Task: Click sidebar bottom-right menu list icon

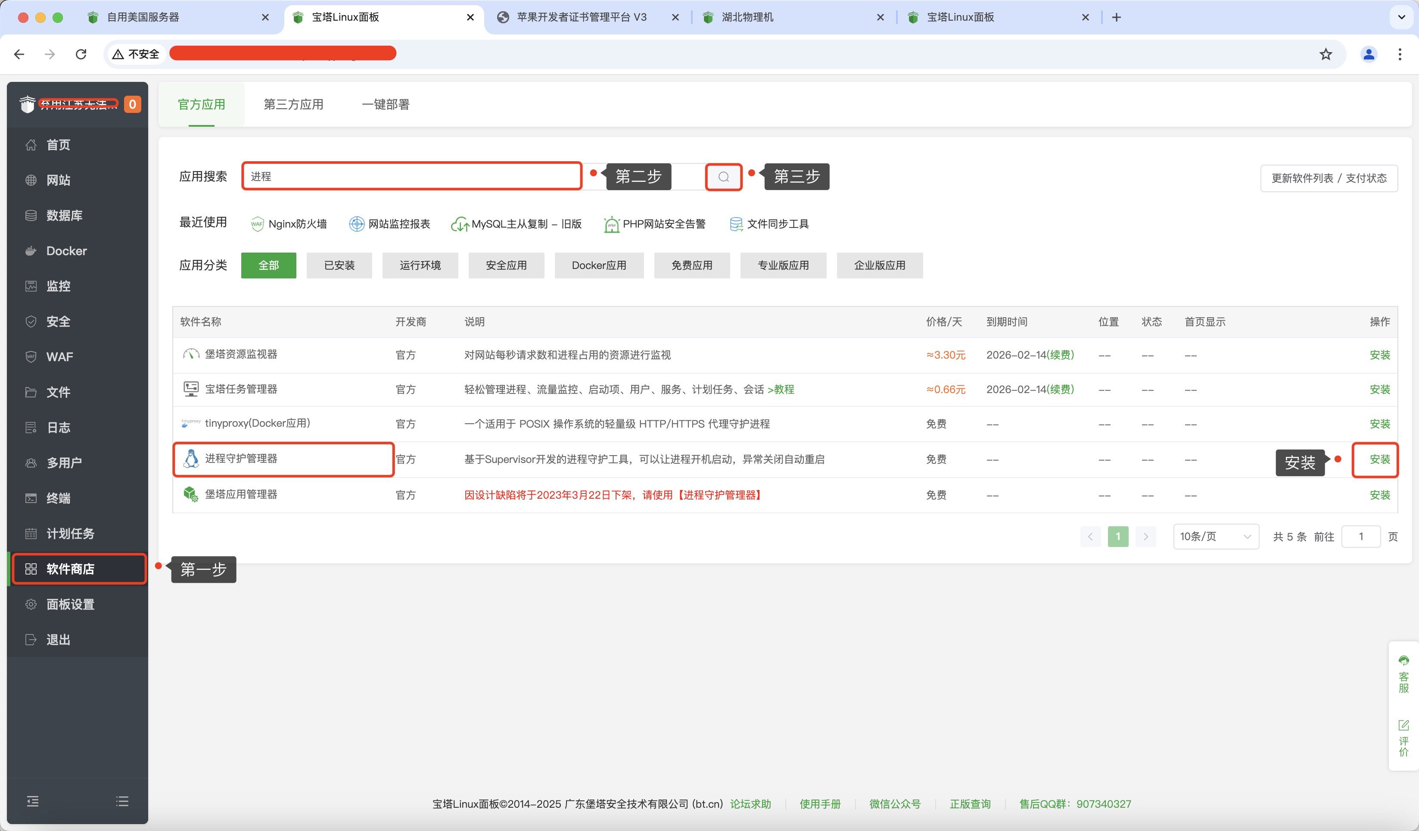Action: click(x=122, y=801)
